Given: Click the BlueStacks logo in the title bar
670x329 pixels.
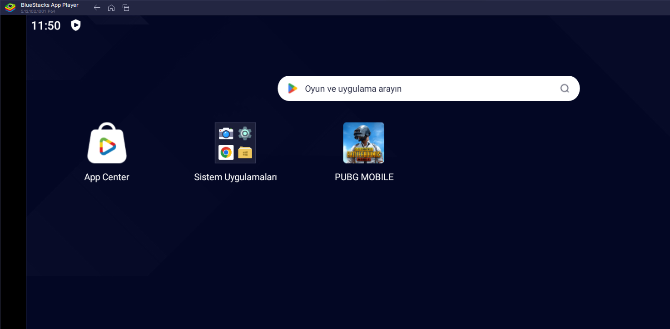Looking at the screenshot, I should pyautogui.click(x=10, y=8).
